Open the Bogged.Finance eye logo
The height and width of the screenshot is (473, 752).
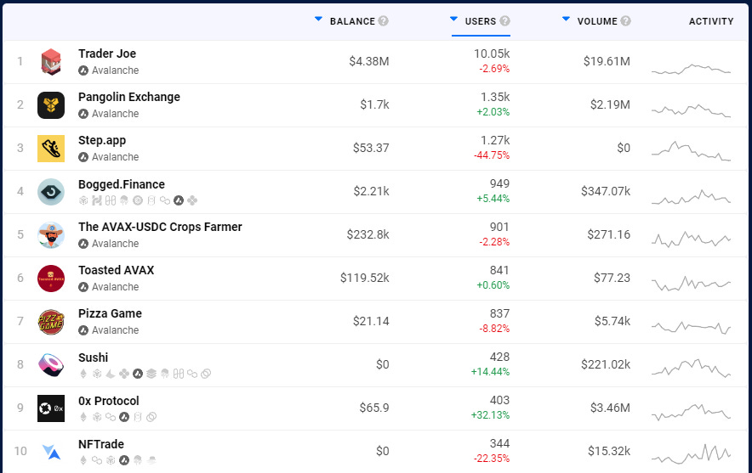[51, 192]
